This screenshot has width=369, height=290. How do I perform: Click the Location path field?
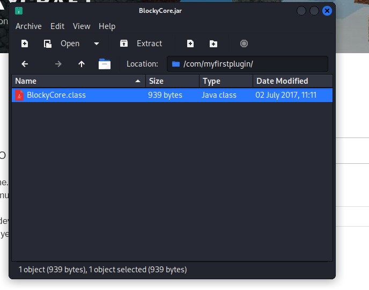pos(252,64)
